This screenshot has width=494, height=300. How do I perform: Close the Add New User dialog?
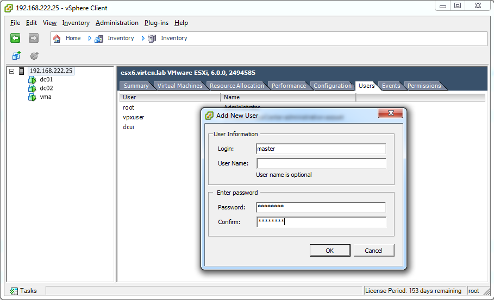[391, 113]
